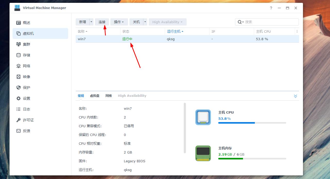
Task: Open the 操作 (Action) dropdown menu
Action: 119,22
